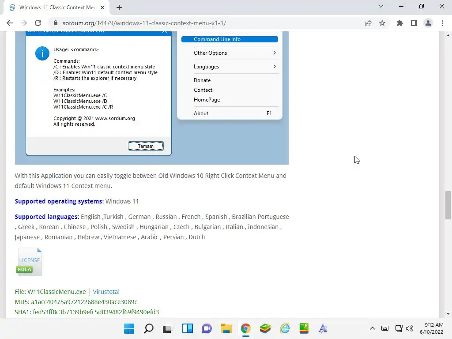This screenshot has width=452, height=339.
Task: Toggle the Chrome side panel
Action: pyautogui.click(x=414, y=23)
